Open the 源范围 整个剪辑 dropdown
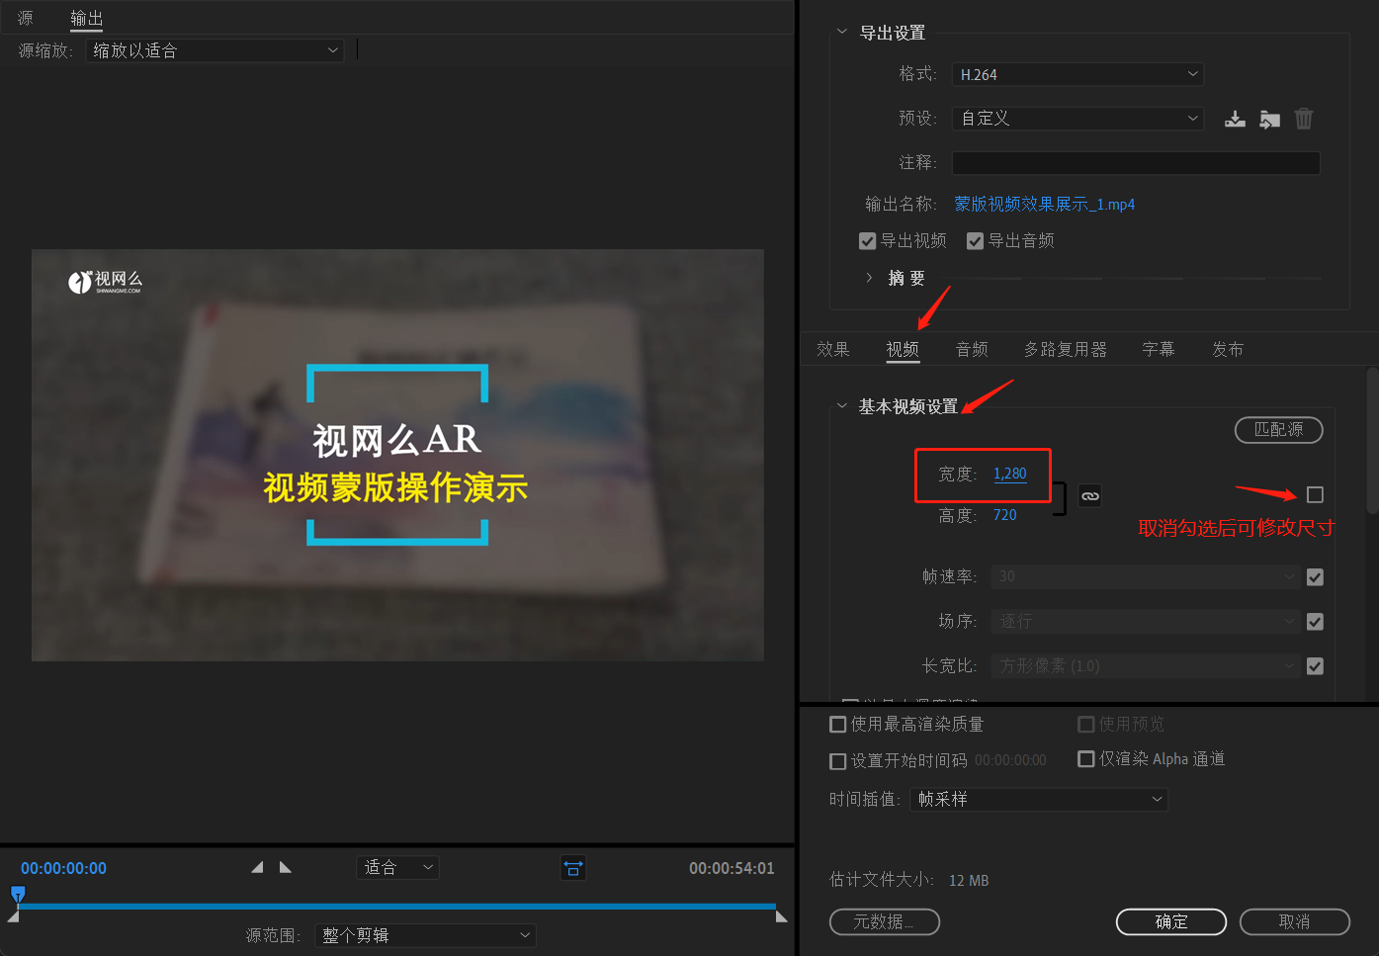This screenshot has width=1379, height=956. (x=425, y=935)
